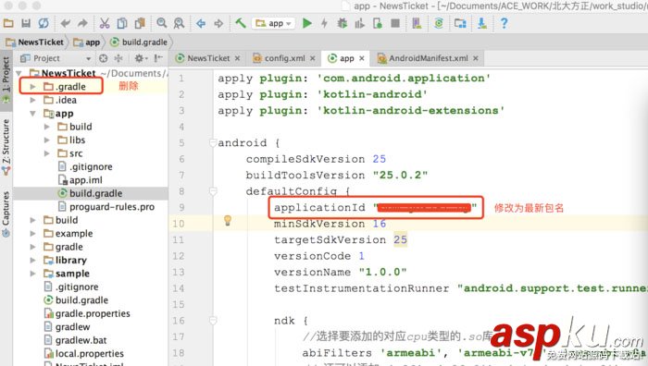Screen dimensions: 648x366
Task: Expand the example folder
Action: (x=32, y=234)
